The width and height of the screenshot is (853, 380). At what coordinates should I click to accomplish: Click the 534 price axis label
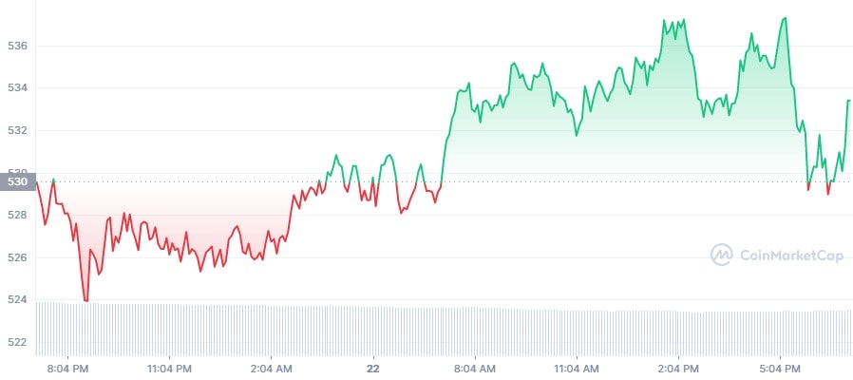[x=17, y=88]
